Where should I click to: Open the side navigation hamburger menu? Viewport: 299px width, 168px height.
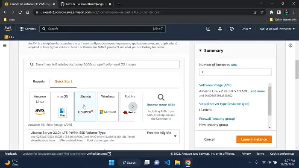(5, 45)
